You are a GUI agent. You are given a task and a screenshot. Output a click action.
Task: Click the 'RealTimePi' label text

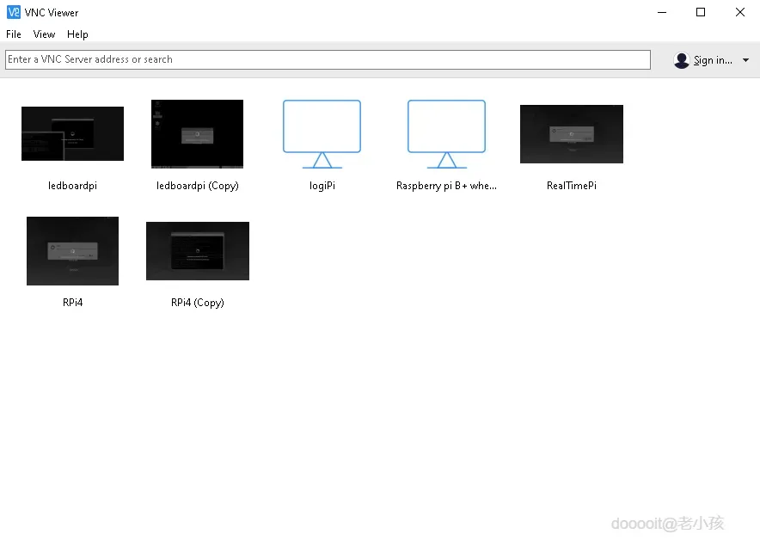coord(572,186)
